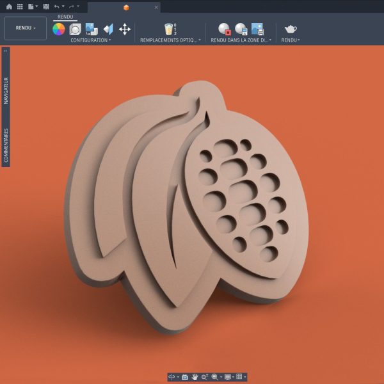Expand the REMPLACEMENTS OPTIQ... menu

170,40
